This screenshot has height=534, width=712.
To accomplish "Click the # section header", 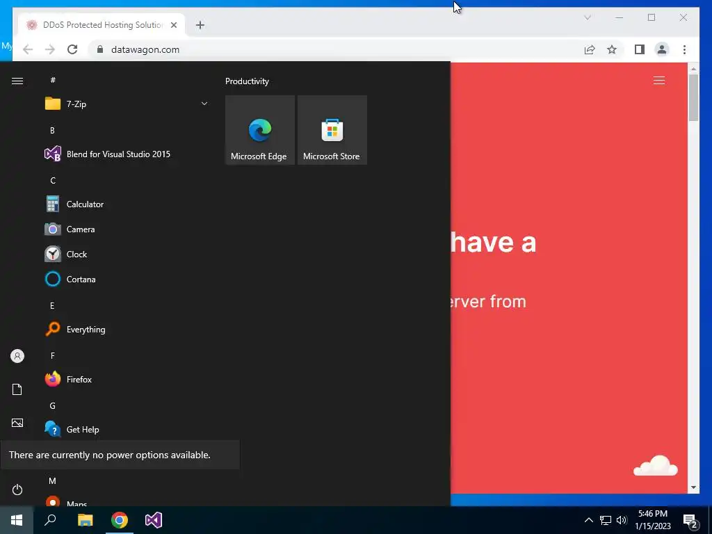I will point(53,80).
